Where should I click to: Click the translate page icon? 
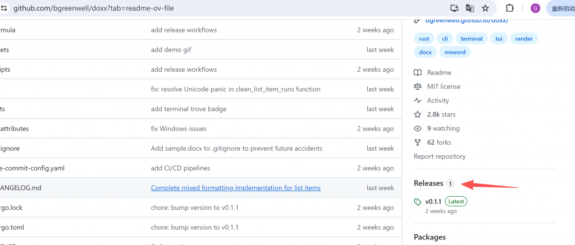click(x=470, y=8)
